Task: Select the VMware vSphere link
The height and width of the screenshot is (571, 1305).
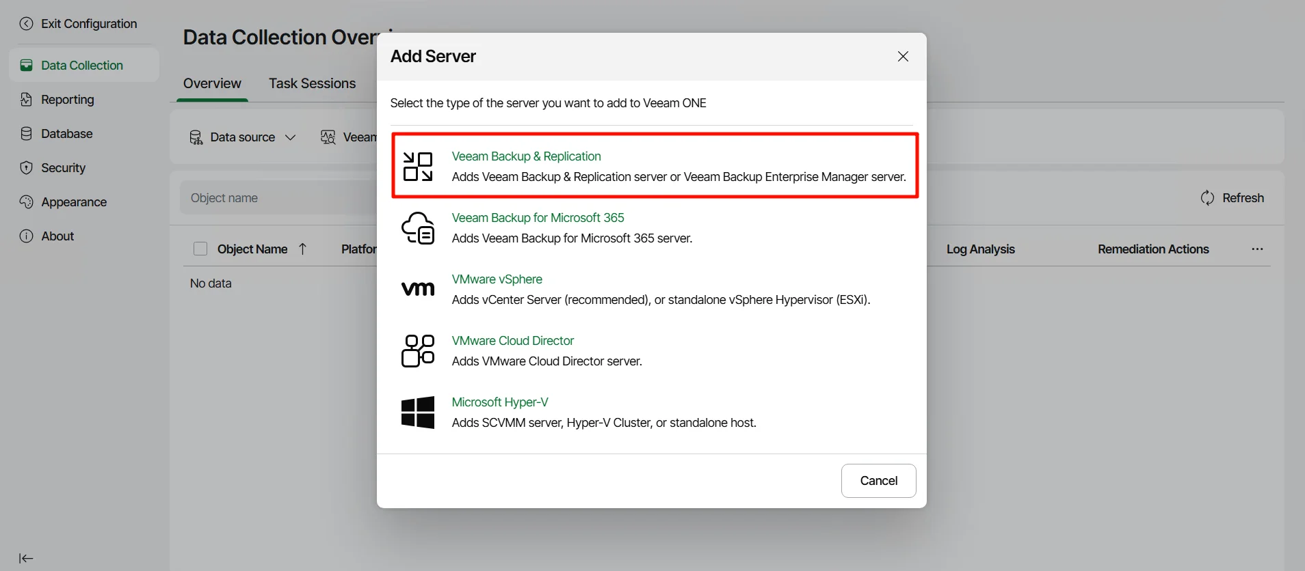Action: click(497, 279)
